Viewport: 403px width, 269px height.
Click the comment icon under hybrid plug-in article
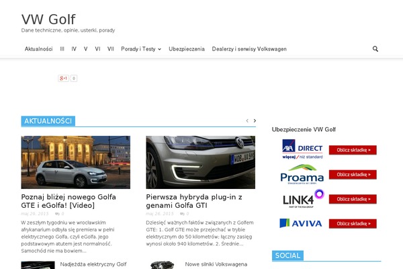[182, 214]
